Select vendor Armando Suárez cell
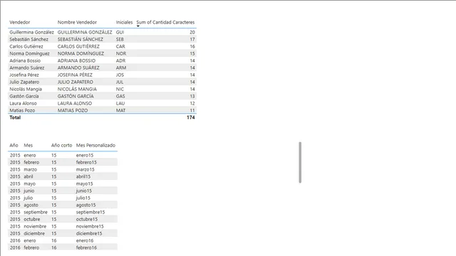This screenshot has width=456, height=256. coord(27,68)
